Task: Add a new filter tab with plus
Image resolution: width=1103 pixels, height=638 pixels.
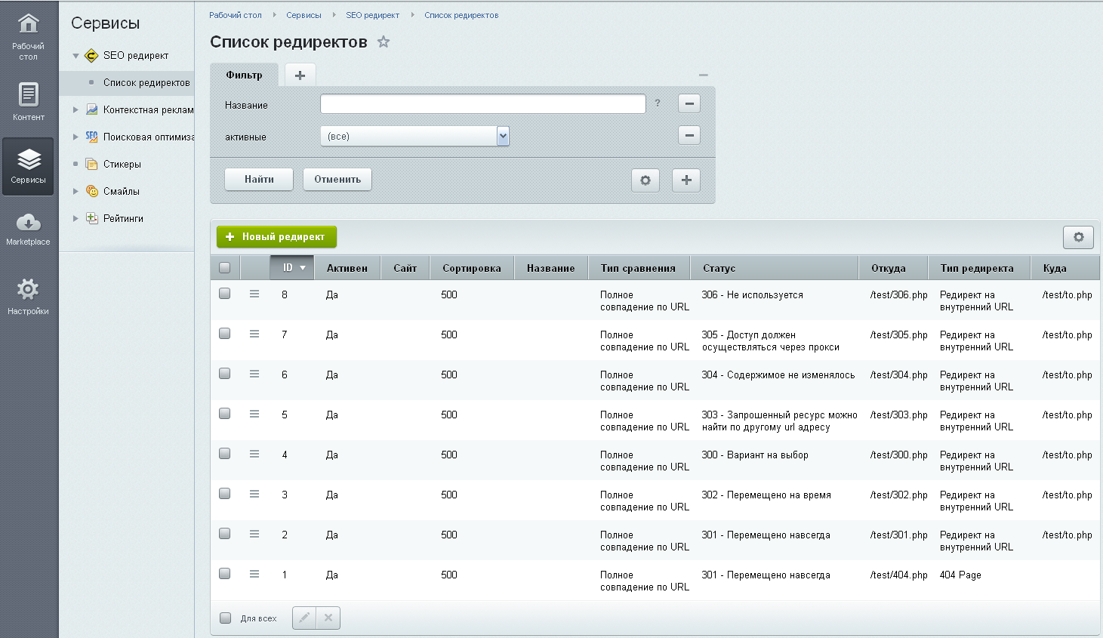Action: [300, 75]
